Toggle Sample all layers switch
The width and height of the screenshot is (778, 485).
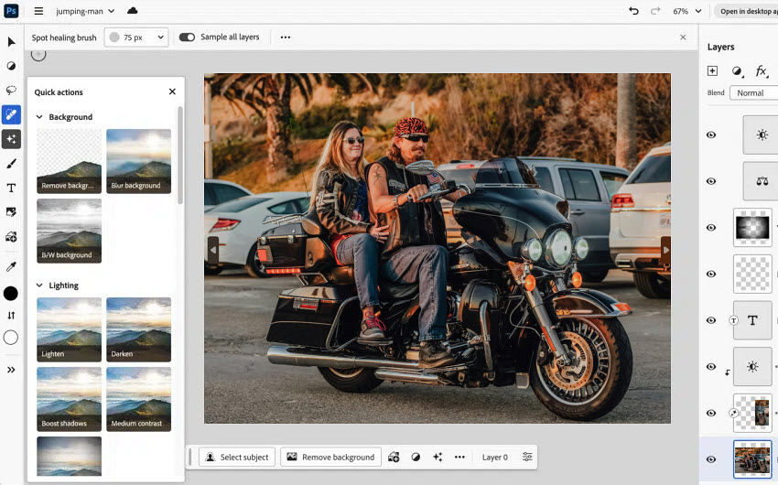(187, 38)
